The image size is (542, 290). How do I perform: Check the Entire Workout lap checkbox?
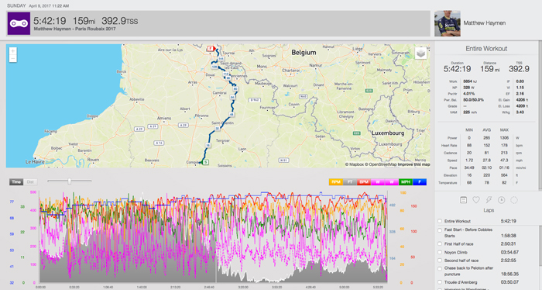[440, 221]
